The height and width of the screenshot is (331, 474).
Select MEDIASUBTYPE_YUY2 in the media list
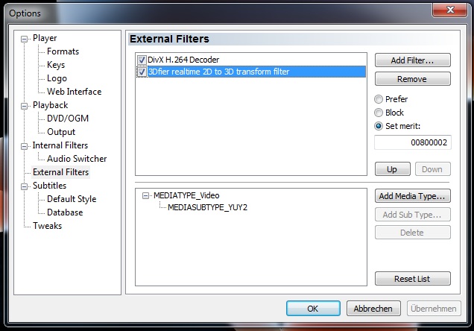click(207, 207)
